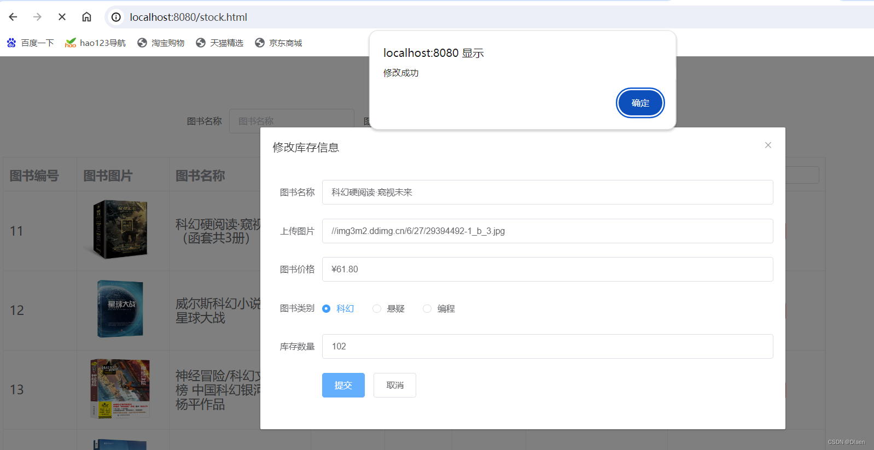Image resolution: width=874 pixels, height=450 pixels.
Task: Submit the form with 提交 button
Action: tap(343, 385)
